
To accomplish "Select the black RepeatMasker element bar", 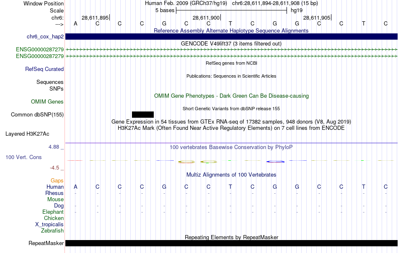I will [x=231, y=243].
